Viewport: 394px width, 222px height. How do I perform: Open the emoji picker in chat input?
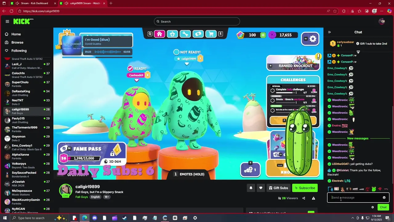click(384, 198)
